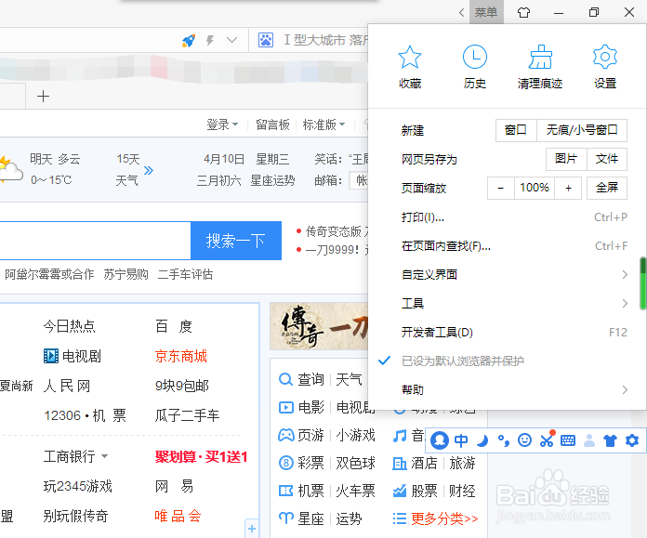Decrease page zoom with minus button
This screenshot has height=538, width=647.
click(x=500, y=188)
